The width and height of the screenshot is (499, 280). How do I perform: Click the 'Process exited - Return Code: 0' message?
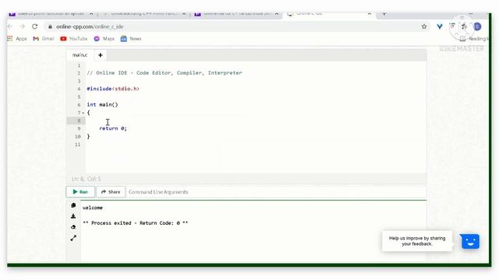[135, 223]
